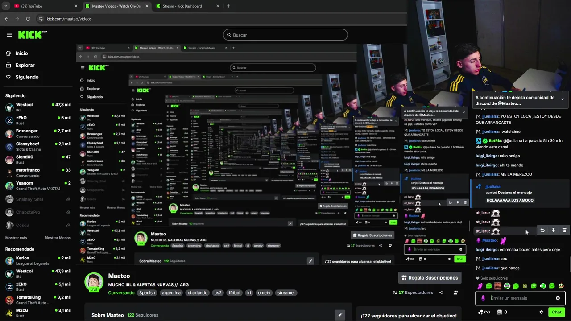The image size is (571, 321).
Task: Click the Enviar un mensaje chat input
Action: click(x=520, y=298)
